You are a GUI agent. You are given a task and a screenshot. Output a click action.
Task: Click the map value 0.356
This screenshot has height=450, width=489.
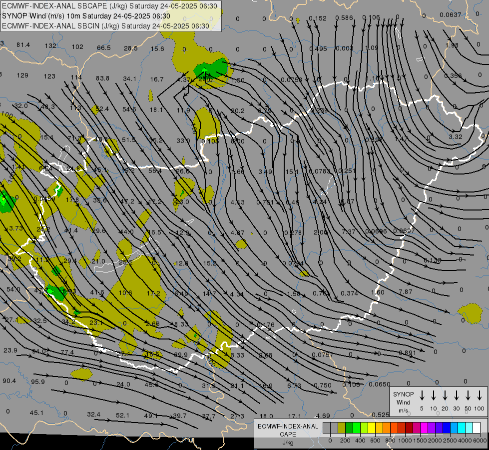click(453, 76)
